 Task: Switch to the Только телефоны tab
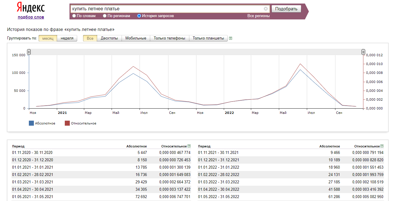170,38
